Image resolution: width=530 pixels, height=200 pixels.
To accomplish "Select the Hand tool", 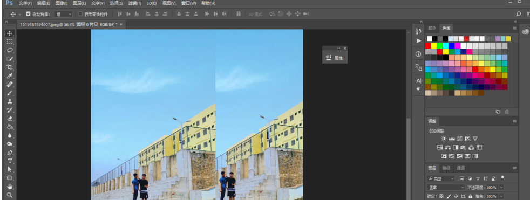I will coord(10,187).
